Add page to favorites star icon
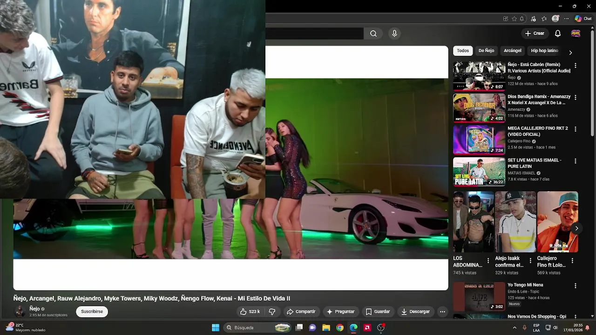Screen dimensions: 596x335 click(x=514, y=19)
